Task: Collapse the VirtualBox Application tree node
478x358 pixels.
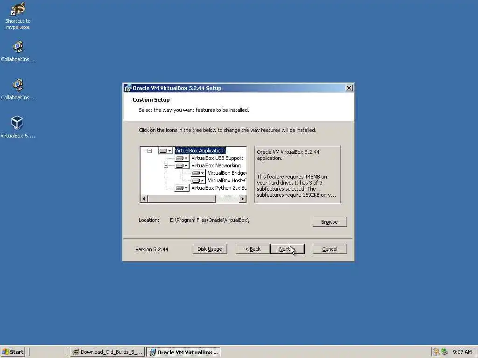Action: pos(150,151)
